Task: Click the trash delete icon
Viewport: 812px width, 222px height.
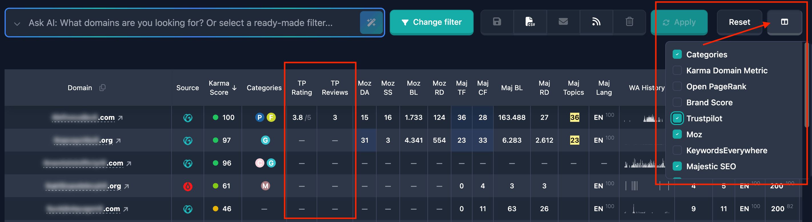Action: [629, 22]
